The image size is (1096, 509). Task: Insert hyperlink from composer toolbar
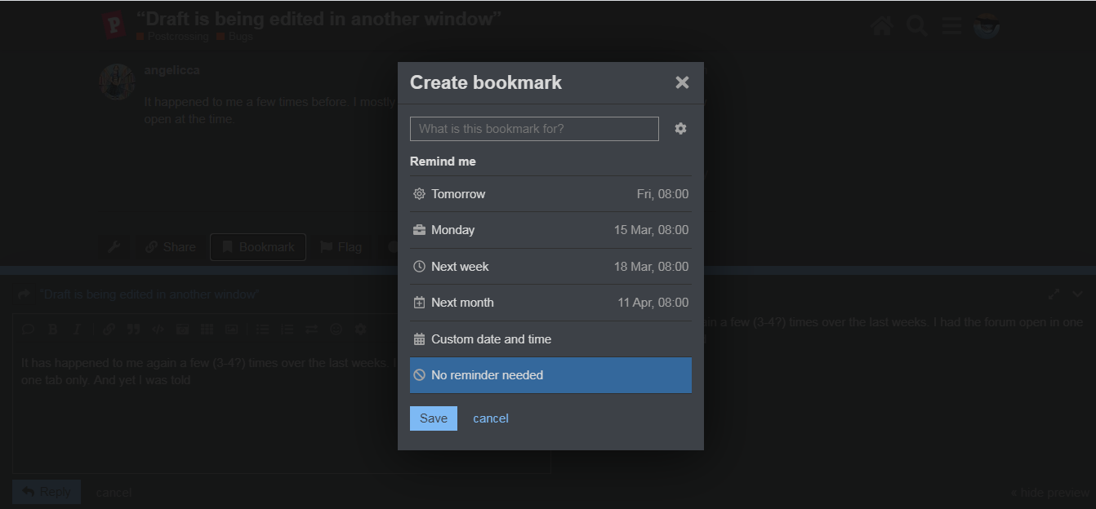(109, 330)
